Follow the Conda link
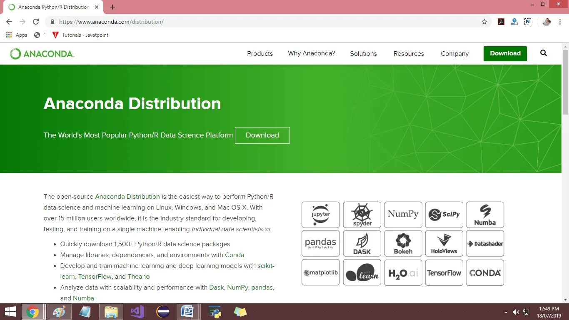 235,255
